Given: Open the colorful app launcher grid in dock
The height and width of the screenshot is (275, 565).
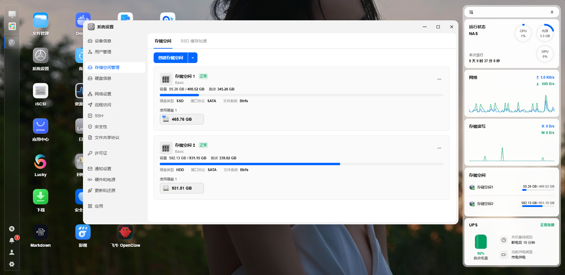Looking at the screenshot, I should (x=12, y=26).
